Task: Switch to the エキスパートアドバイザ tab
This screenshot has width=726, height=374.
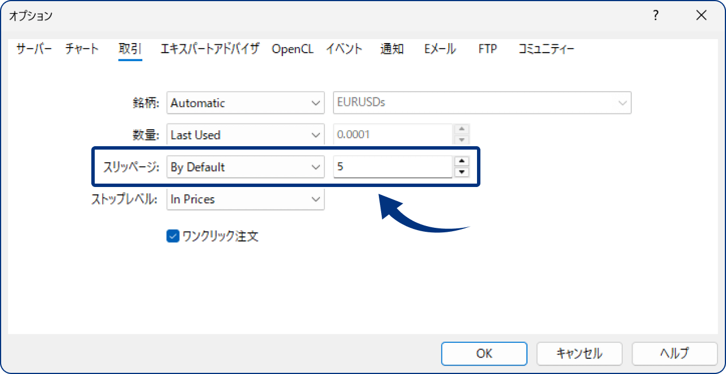Action: (x=209, y=49)
